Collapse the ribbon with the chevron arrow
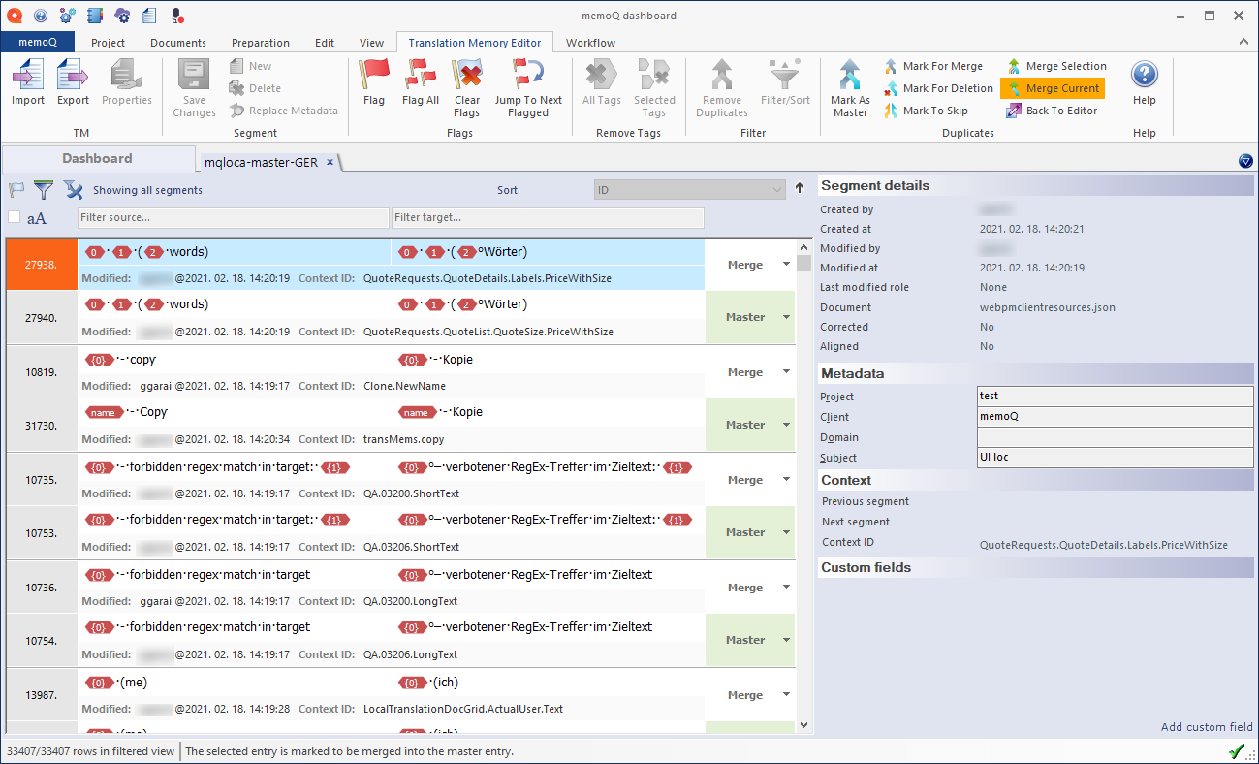This screenshot has width=1259, height=764. click(1243, 42)
